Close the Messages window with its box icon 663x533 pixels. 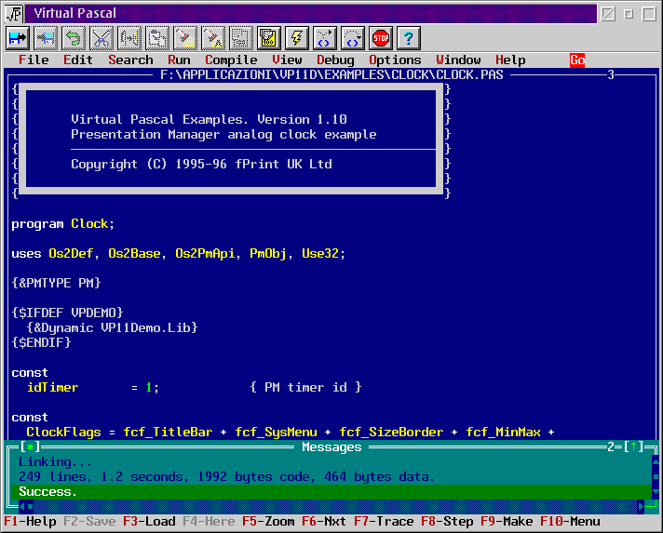30,446
